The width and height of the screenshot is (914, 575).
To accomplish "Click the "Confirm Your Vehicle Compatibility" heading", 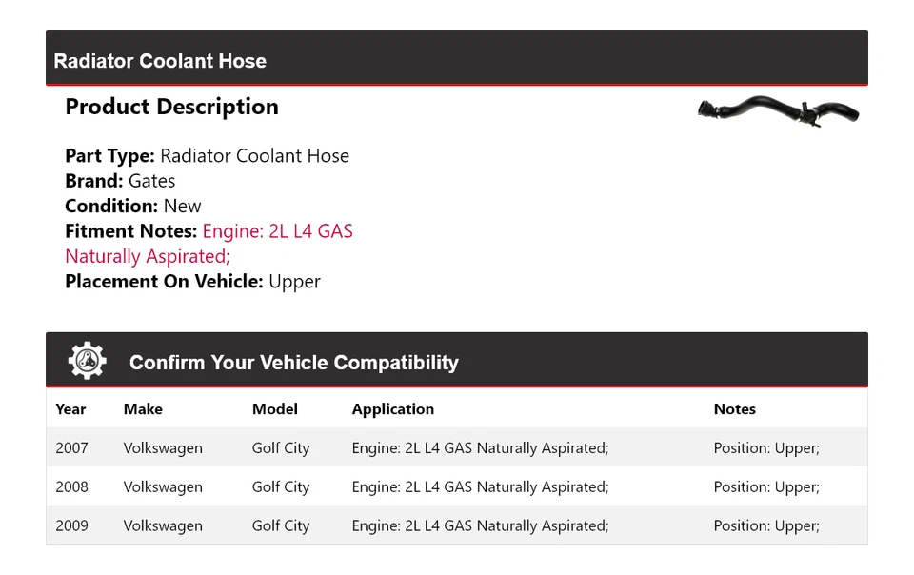I will [x=293, y=363].
